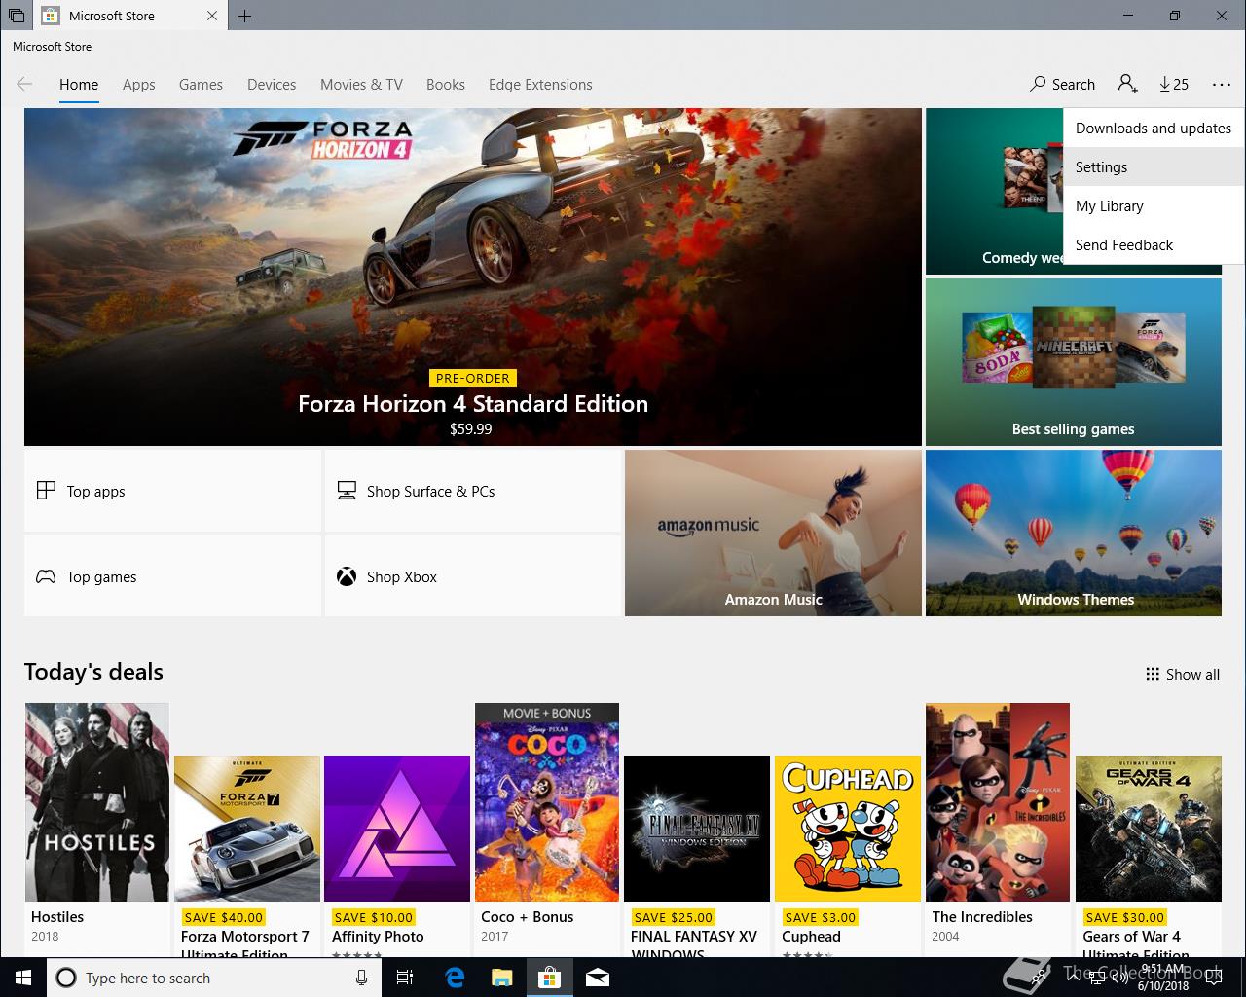
Task: Click the back arrow icon
Action: pos(25,84)
